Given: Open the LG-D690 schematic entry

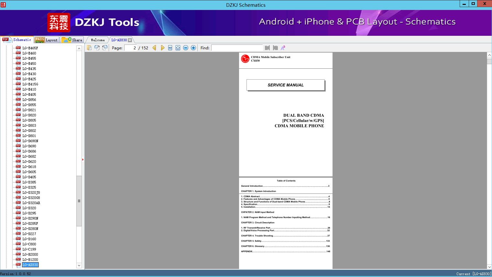Looking at the screenshot, I should point(29,146).
